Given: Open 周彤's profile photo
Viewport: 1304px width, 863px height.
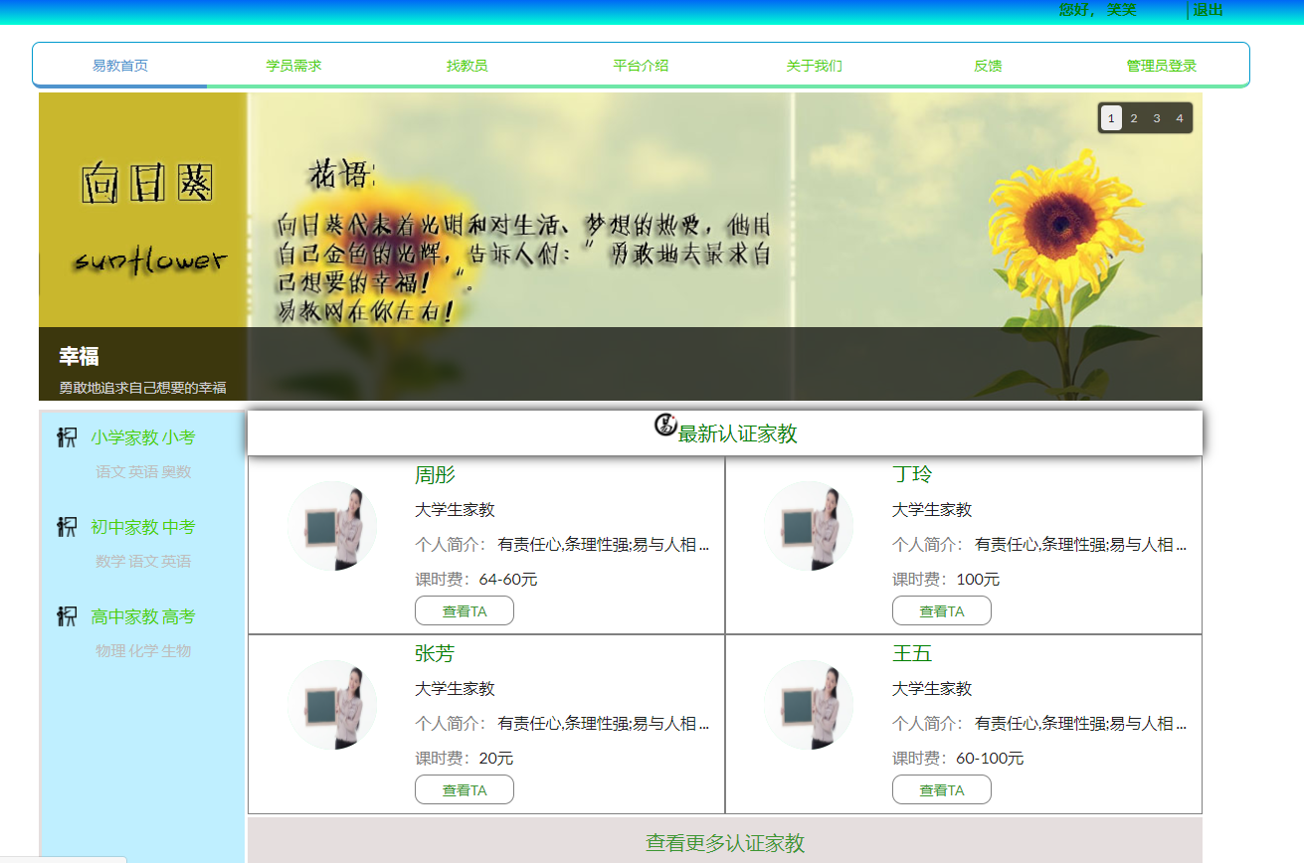Looking at the screenshot, I should (331, 526).
